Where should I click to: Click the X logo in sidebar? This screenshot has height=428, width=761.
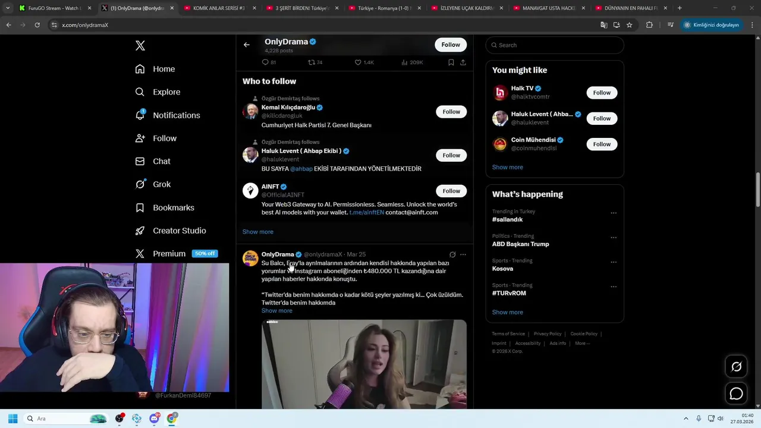[140, 46]
